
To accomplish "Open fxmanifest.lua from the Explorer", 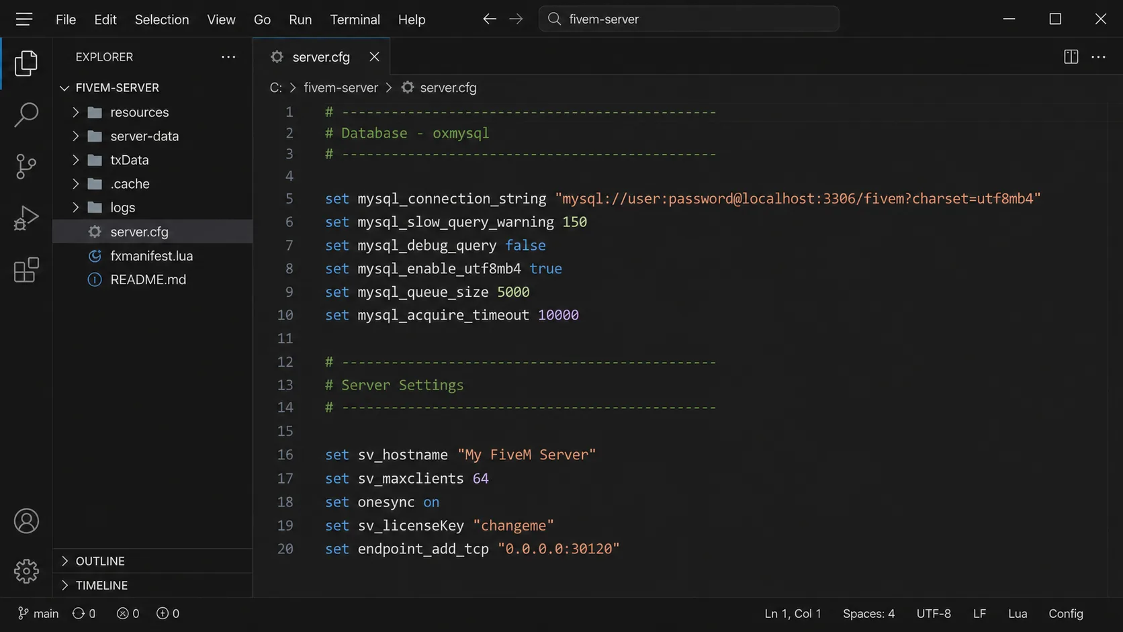I will tap(153, 256).
